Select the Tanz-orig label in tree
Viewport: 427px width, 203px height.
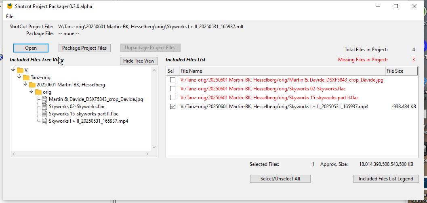(40, 77)
